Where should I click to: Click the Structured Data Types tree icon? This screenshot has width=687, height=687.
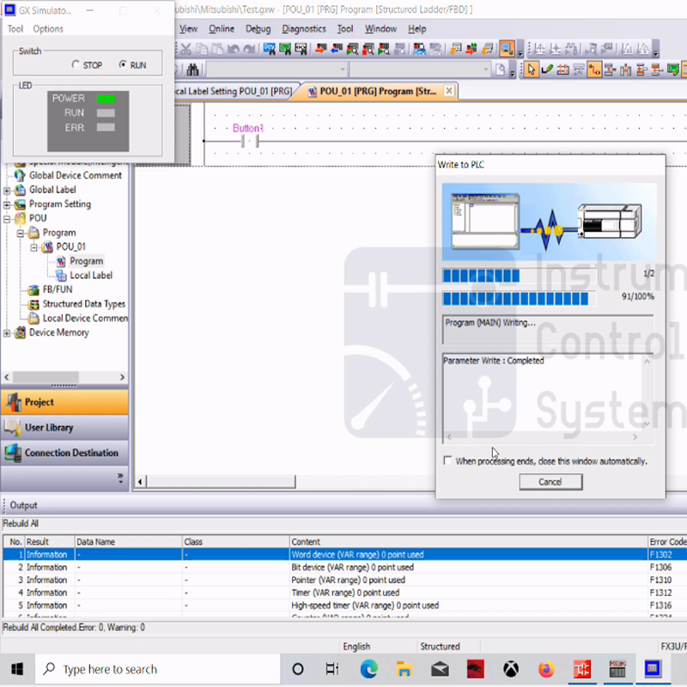tap(33, 304)
